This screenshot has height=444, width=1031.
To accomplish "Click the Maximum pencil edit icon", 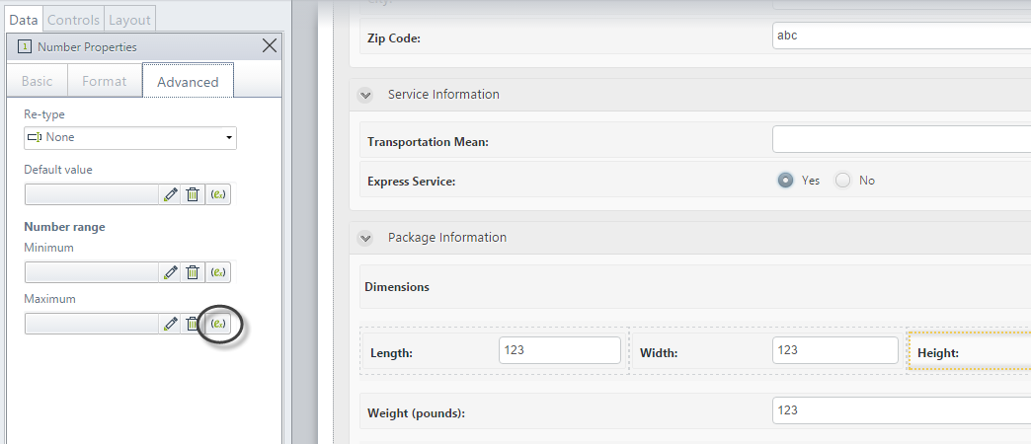I will click(170, 324).
